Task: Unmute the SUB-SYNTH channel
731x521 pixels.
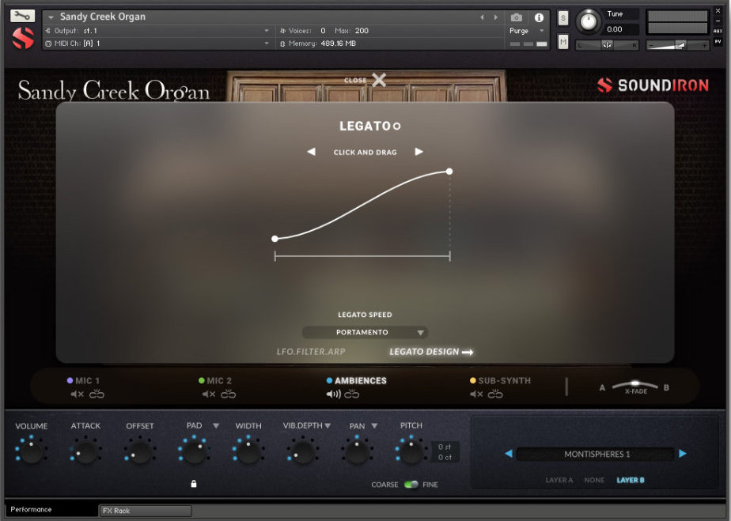Action: click(x=478, y=394)
